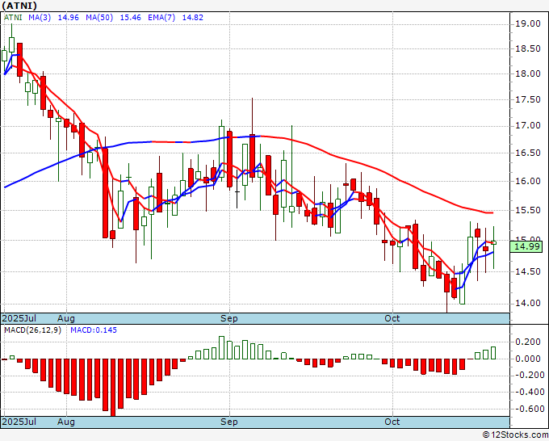Click the 15.50 price axis label
This screenshot has height=441, width=549.
tap(528, 210)
